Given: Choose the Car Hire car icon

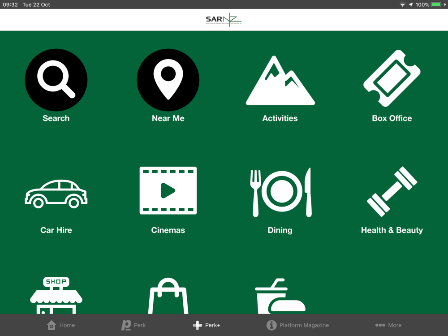Looking at the screenshot, I should pos(56,194).
